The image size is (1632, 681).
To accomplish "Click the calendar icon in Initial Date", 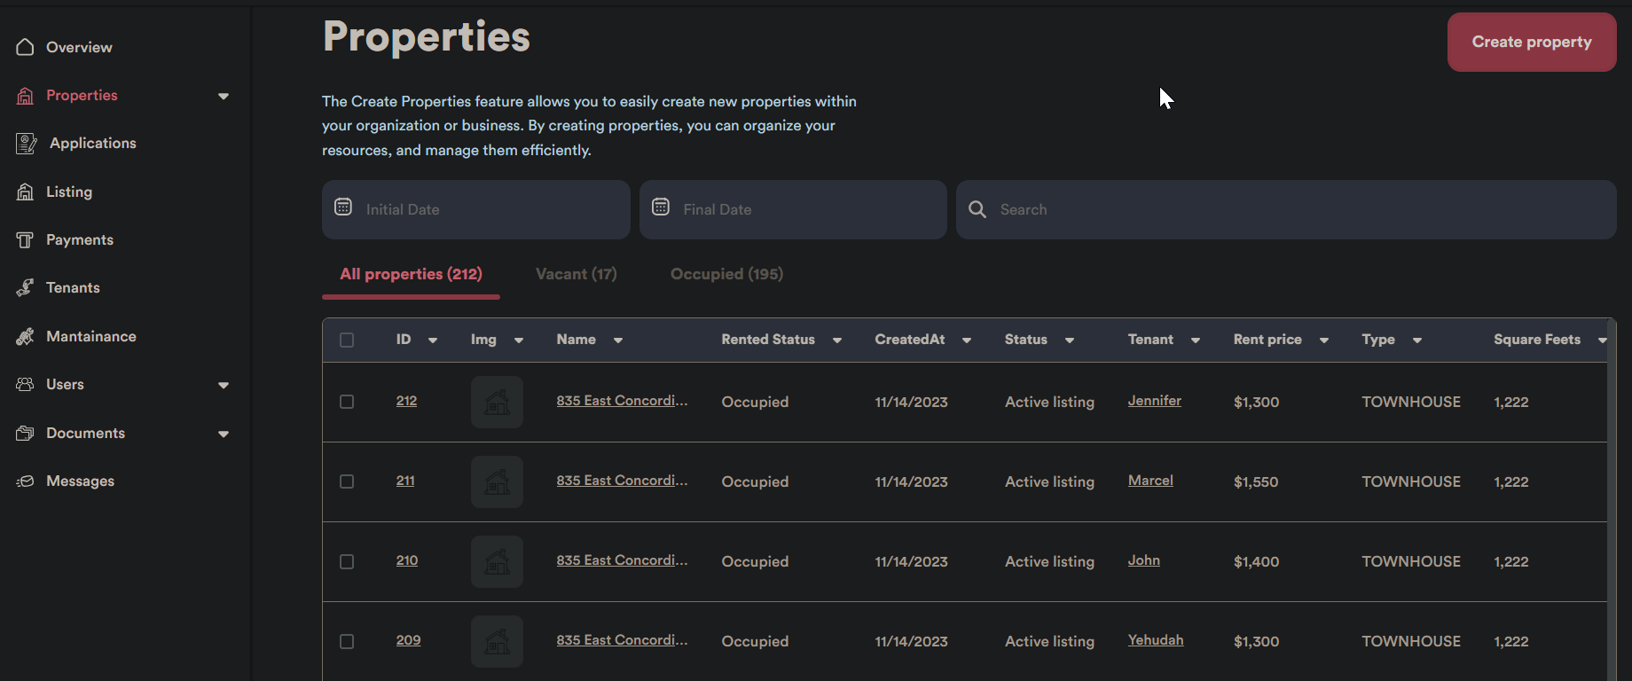I will pos(343,207).
